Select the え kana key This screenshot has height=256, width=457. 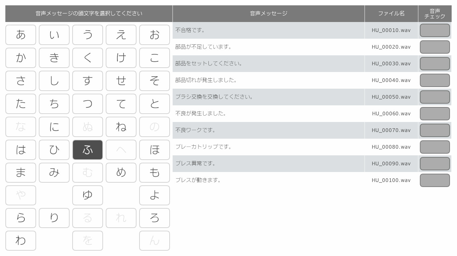[121, 35]
